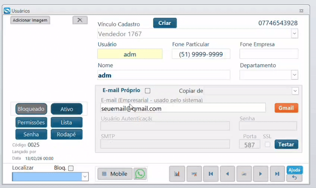Click the orange Gmail button
The height and width of the screenshot is (188, 316).
[286, 108]
